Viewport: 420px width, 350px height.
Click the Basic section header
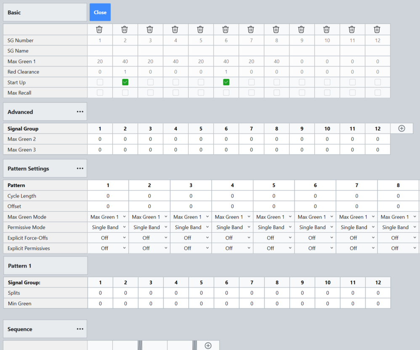point(45,13)
